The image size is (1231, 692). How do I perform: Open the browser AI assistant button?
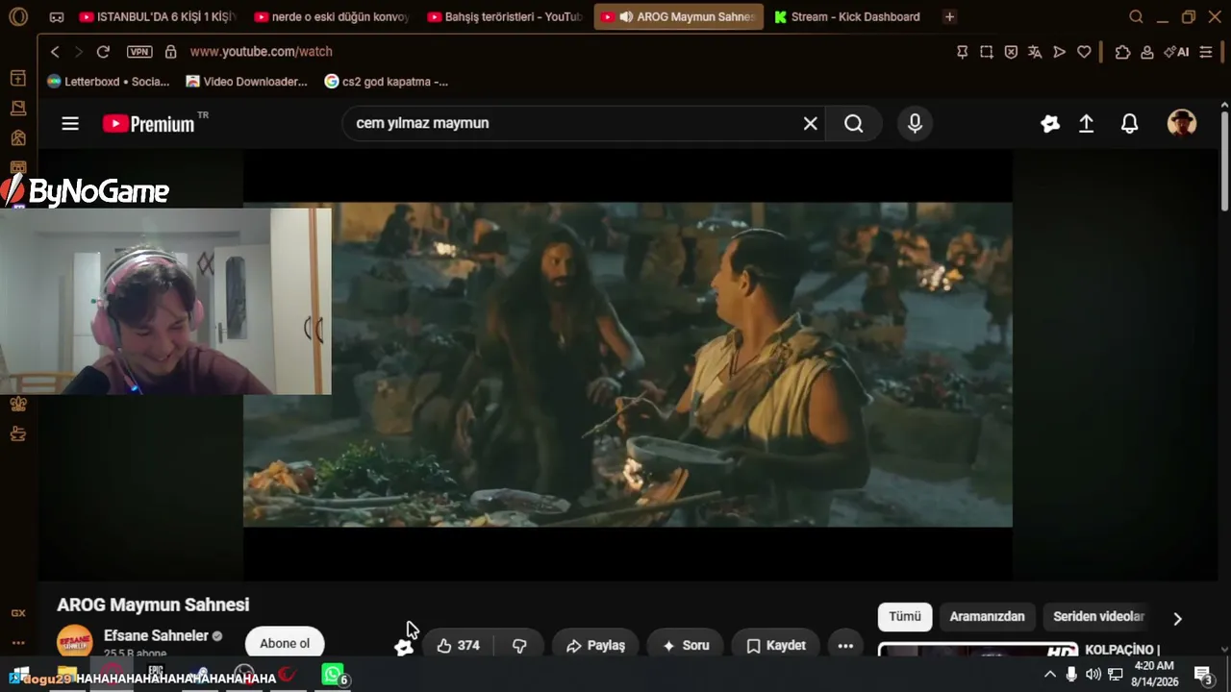[1176, 52]
